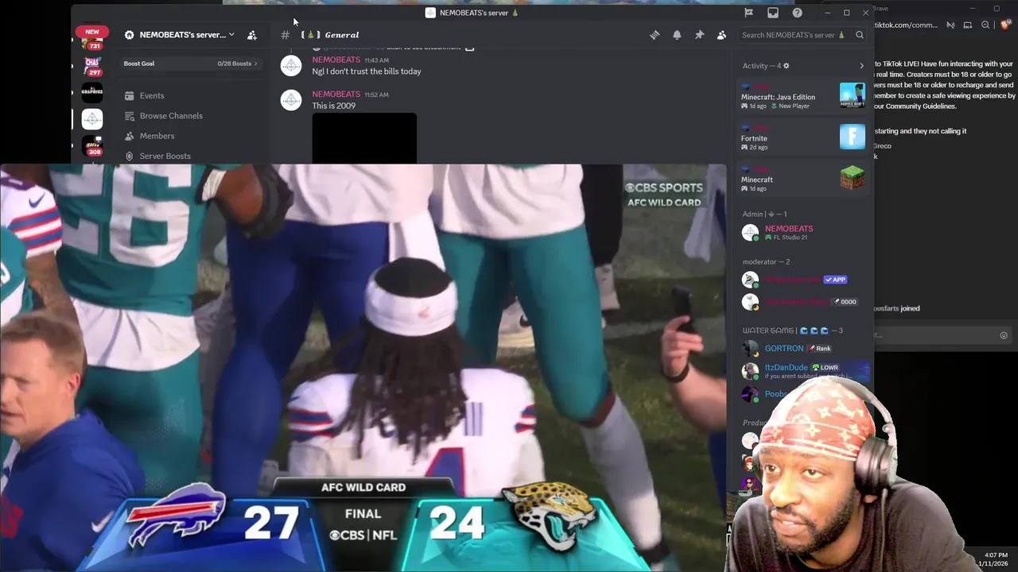Click the 11:52 AM message timestamp
This screenshot has height=572, width=1018.
pos(376,95)
